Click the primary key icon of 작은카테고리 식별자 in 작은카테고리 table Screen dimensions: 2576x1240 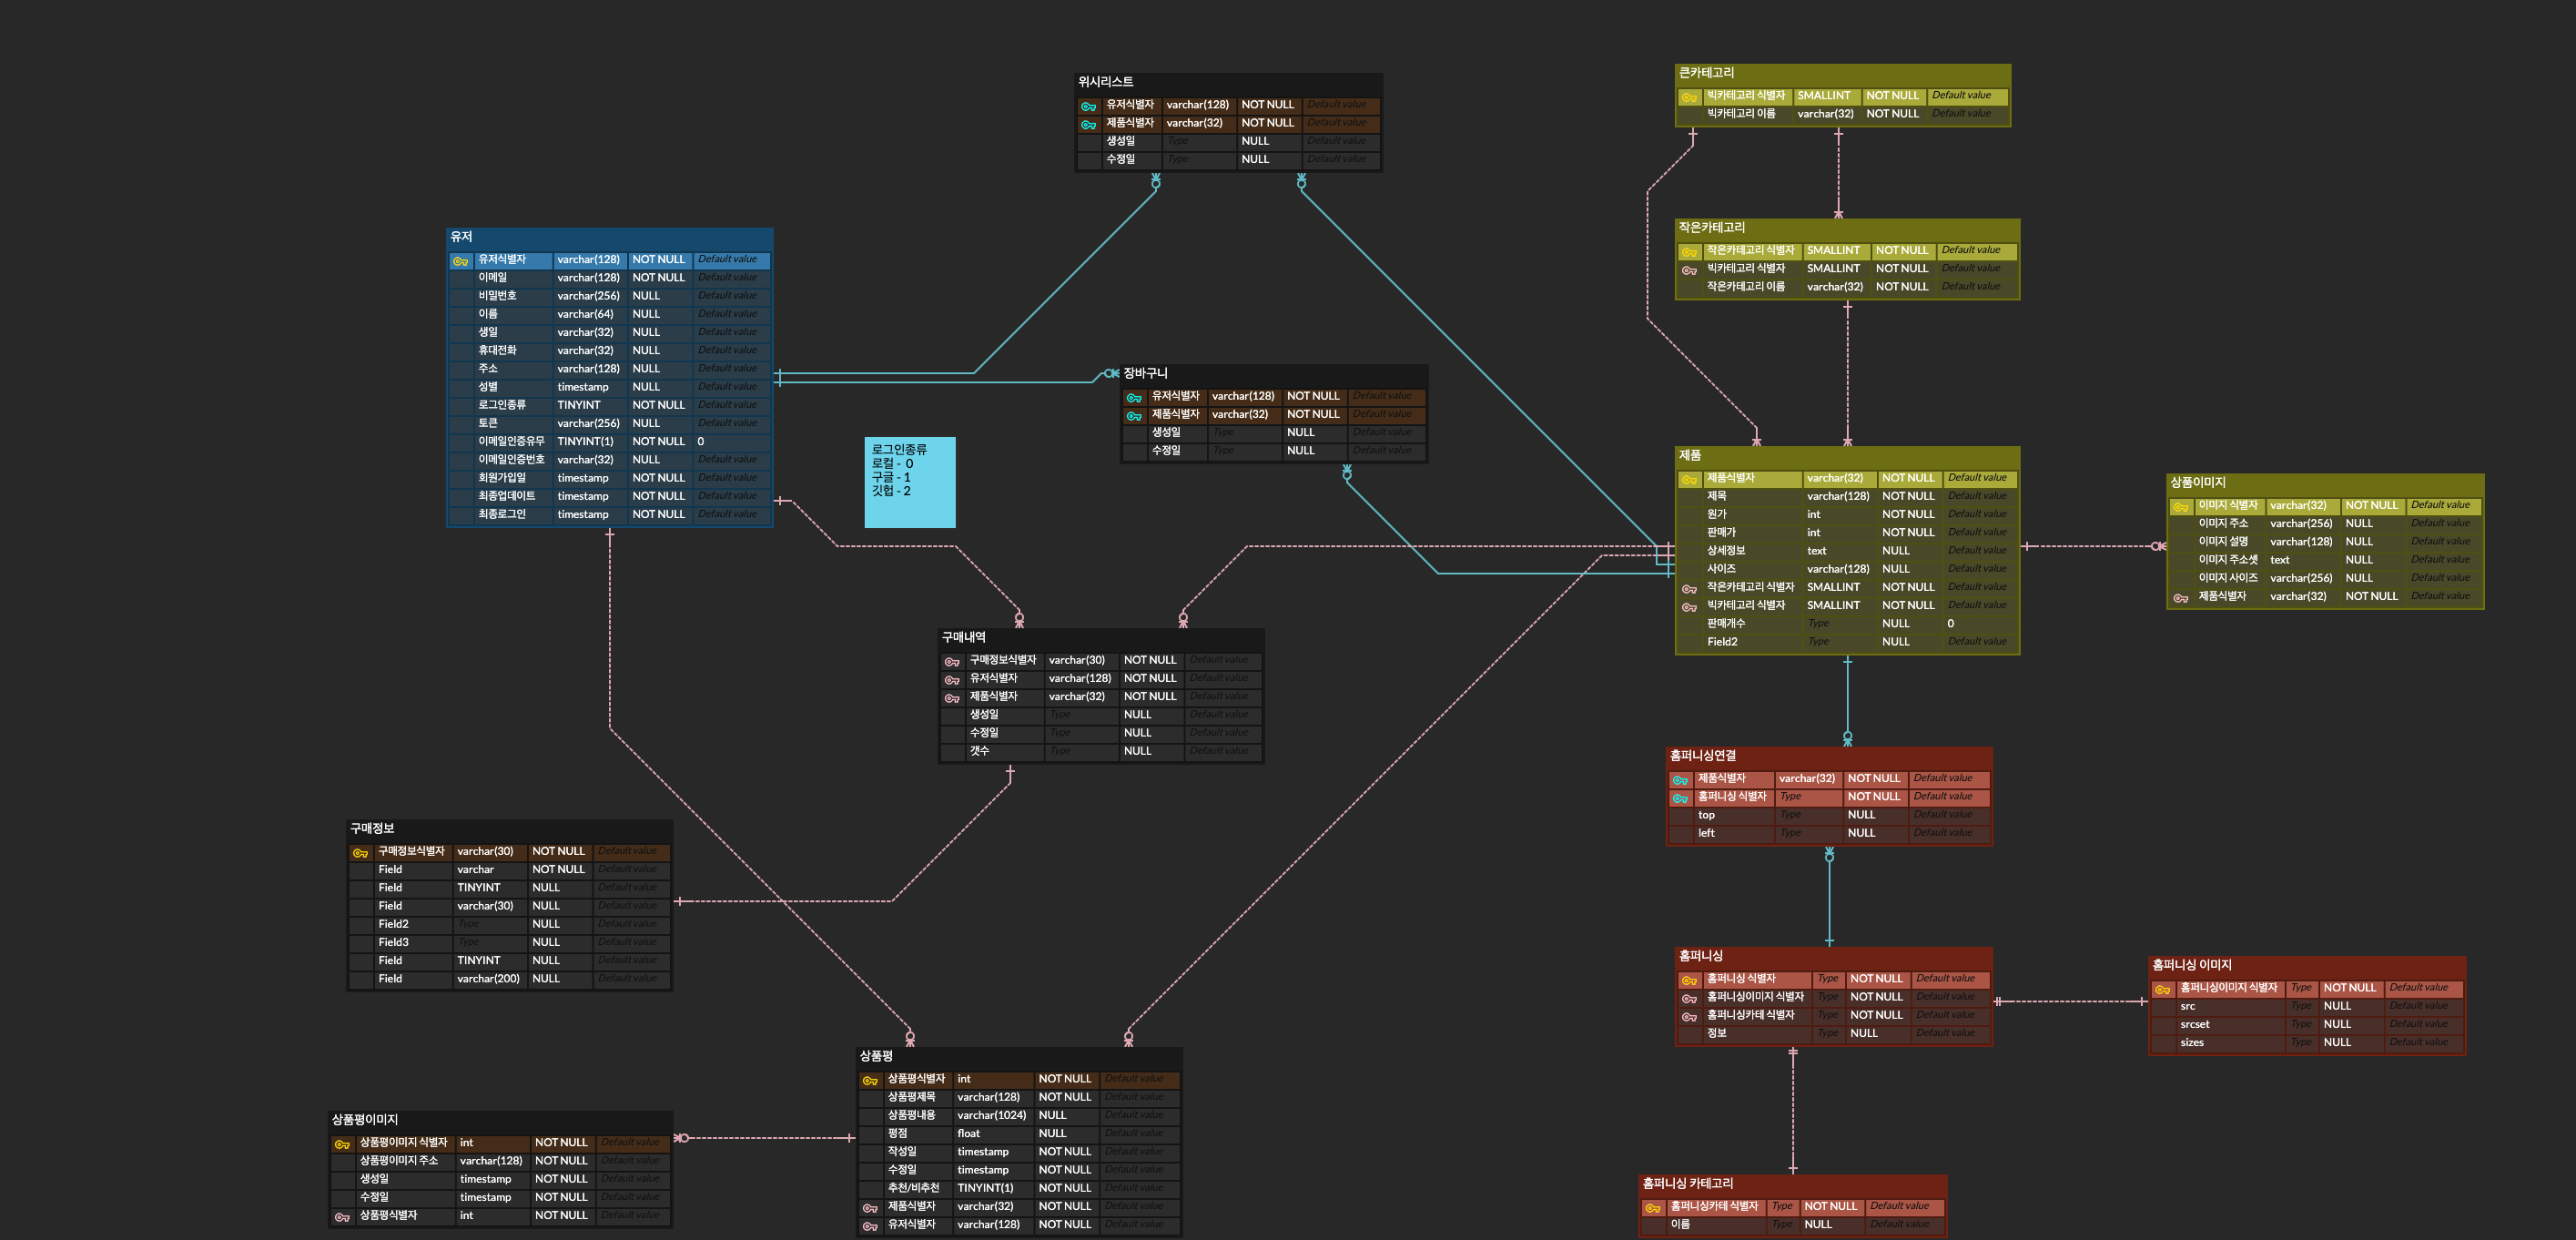1689,252
